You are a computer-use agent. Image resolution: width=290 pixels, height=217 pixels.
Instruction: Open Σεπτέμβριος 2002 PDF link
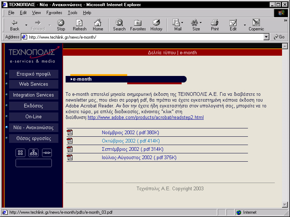133,149
